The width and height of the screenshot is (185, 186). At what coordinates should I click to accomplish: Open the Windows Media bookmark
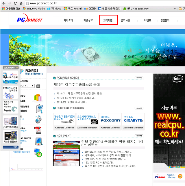(x=34, y=9)
